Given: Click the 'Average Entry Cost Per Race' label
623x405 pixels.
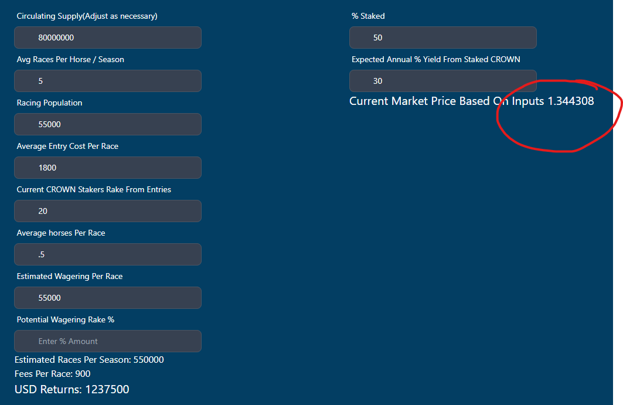Looking at the screenshot, I should (x=67, y=147).
